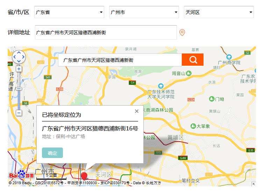Zoom in with the plus button

pyautogui.click(x=19, y=69)
